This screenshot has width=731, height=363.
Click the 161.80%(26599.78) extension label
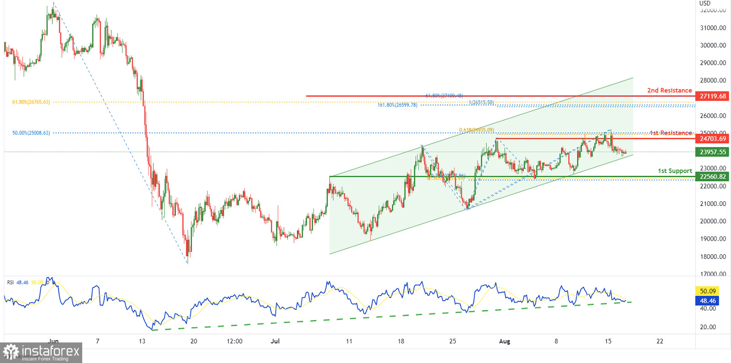[x=397, y=105]
